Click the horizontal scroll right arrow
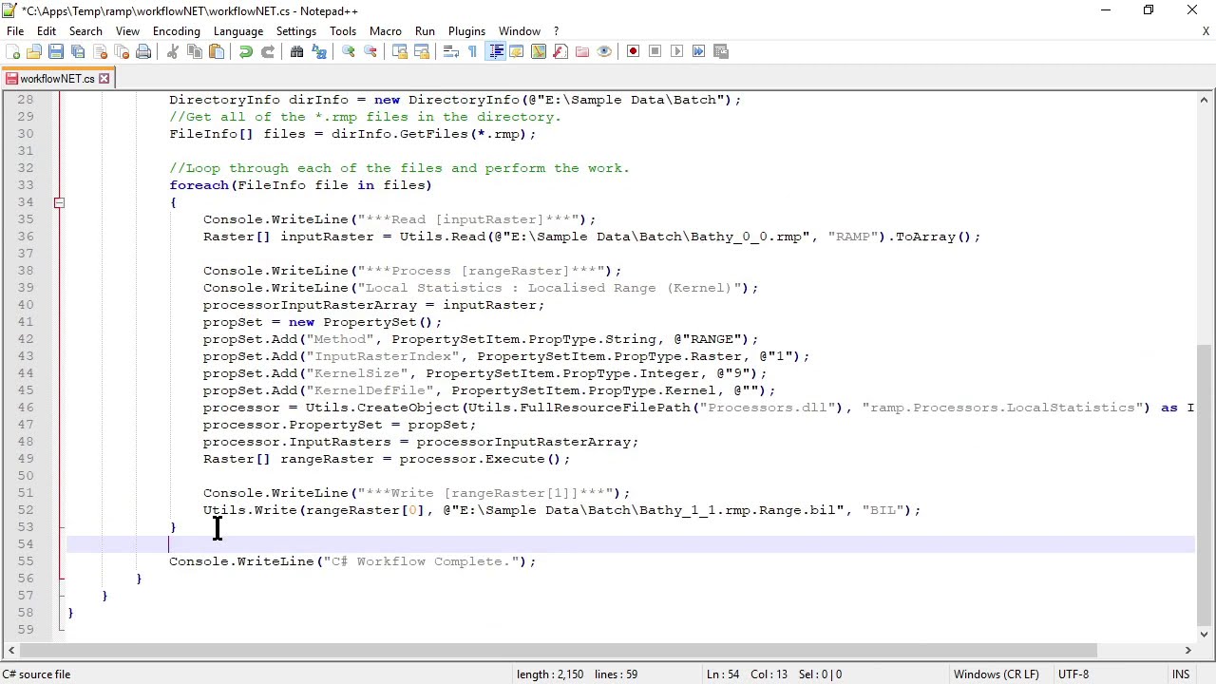The image size is (1216, 684). (1187, 651)
